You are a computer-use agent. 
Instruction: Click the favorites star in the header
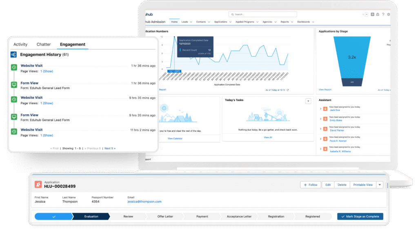363,14
